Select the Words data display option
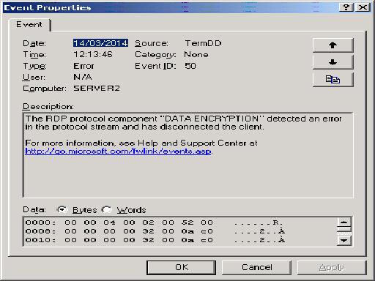The width and height of the screenshot is (375, 281). (124, 210)
